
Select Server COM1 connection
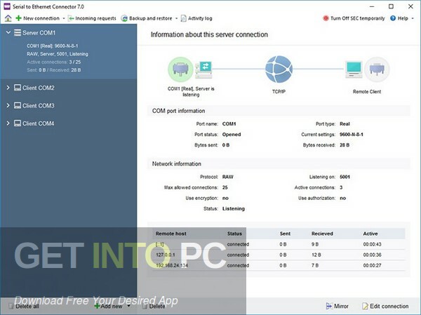pyautogui.click(x=39, y=33)
